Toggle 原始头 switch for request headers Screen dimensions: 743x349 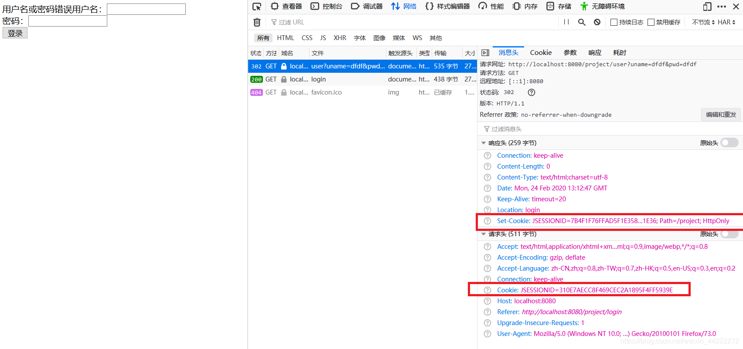729,234
